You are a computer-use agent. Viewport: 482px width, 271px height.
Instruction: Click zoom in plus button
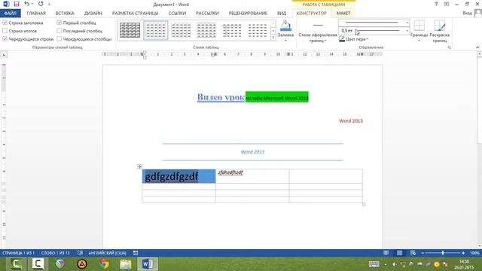(463, 253)
